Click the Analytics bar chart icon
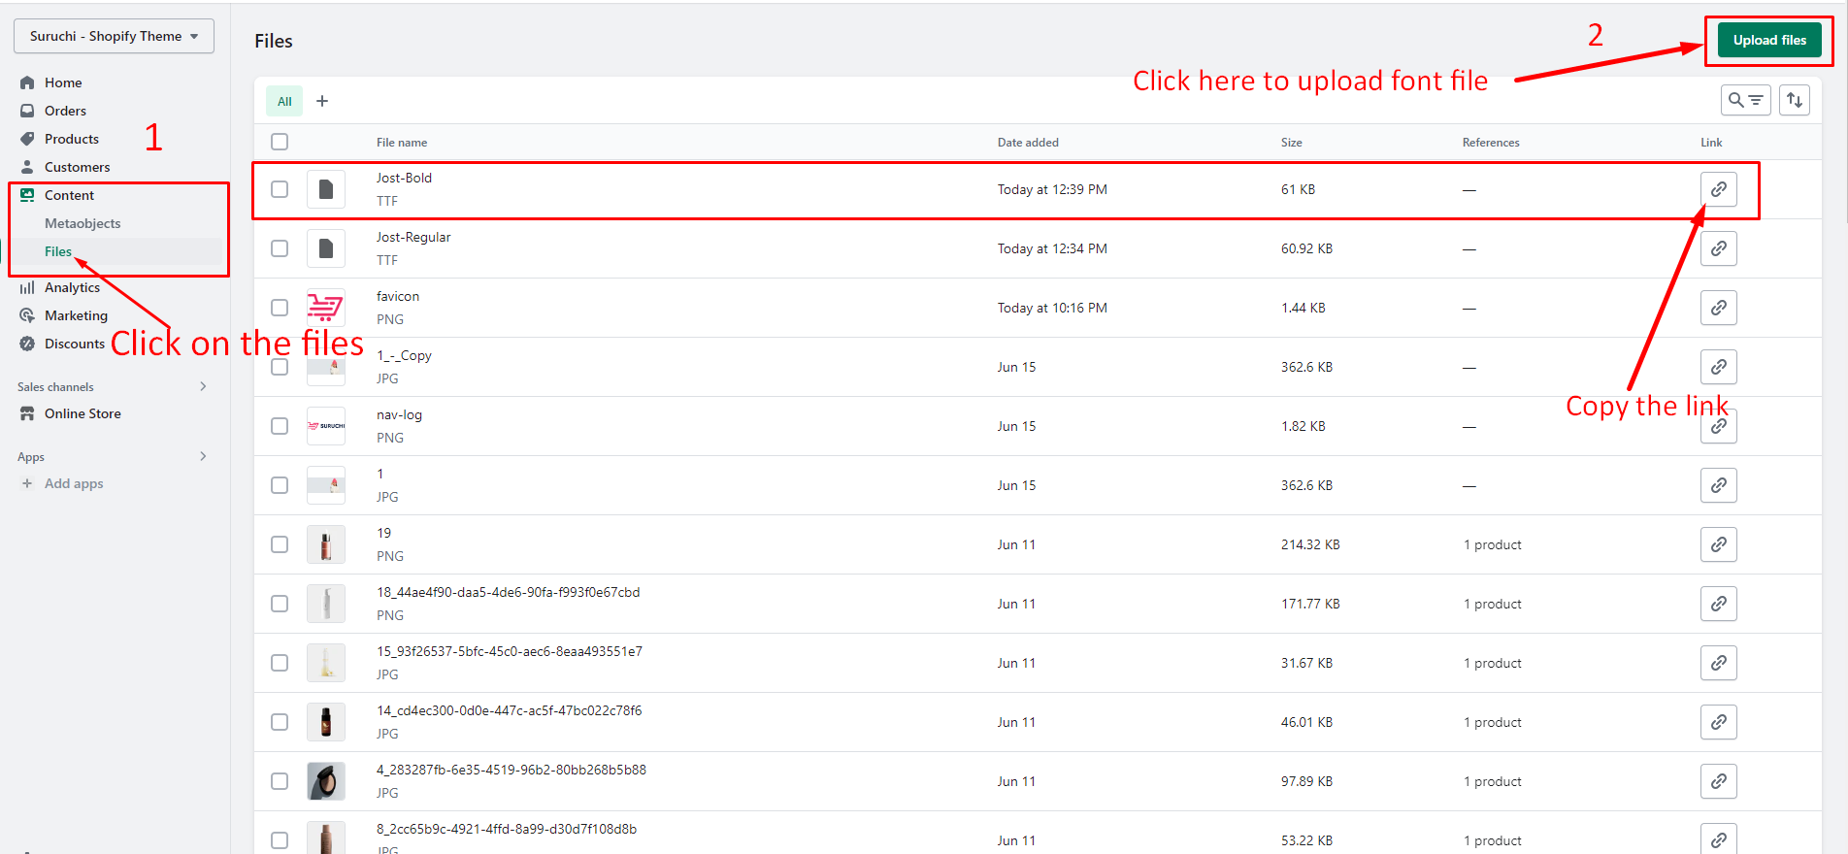The image size is (1848, 854). (x=27, y=287)
